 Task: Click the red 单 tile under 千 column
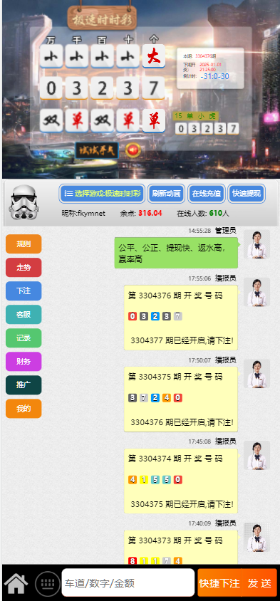(x=77, y=121)
